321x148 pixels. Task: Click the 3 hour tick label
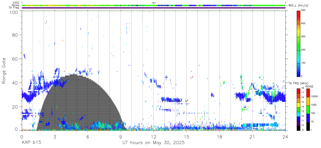[55, 137]
